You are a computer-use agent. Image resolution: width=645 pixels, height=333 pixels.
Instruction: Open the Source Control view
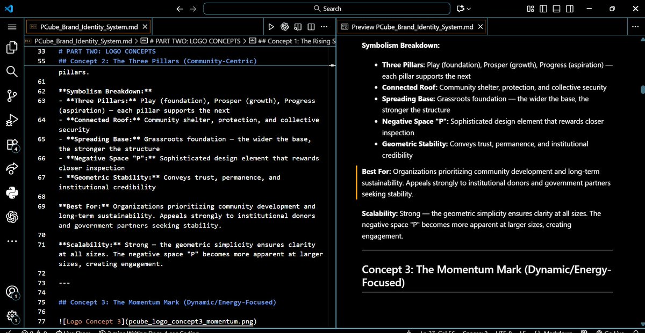pos(12,95)
